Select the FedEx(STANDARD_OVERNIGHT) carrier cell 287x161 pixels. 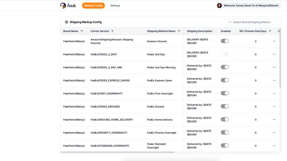coord(110,146)
